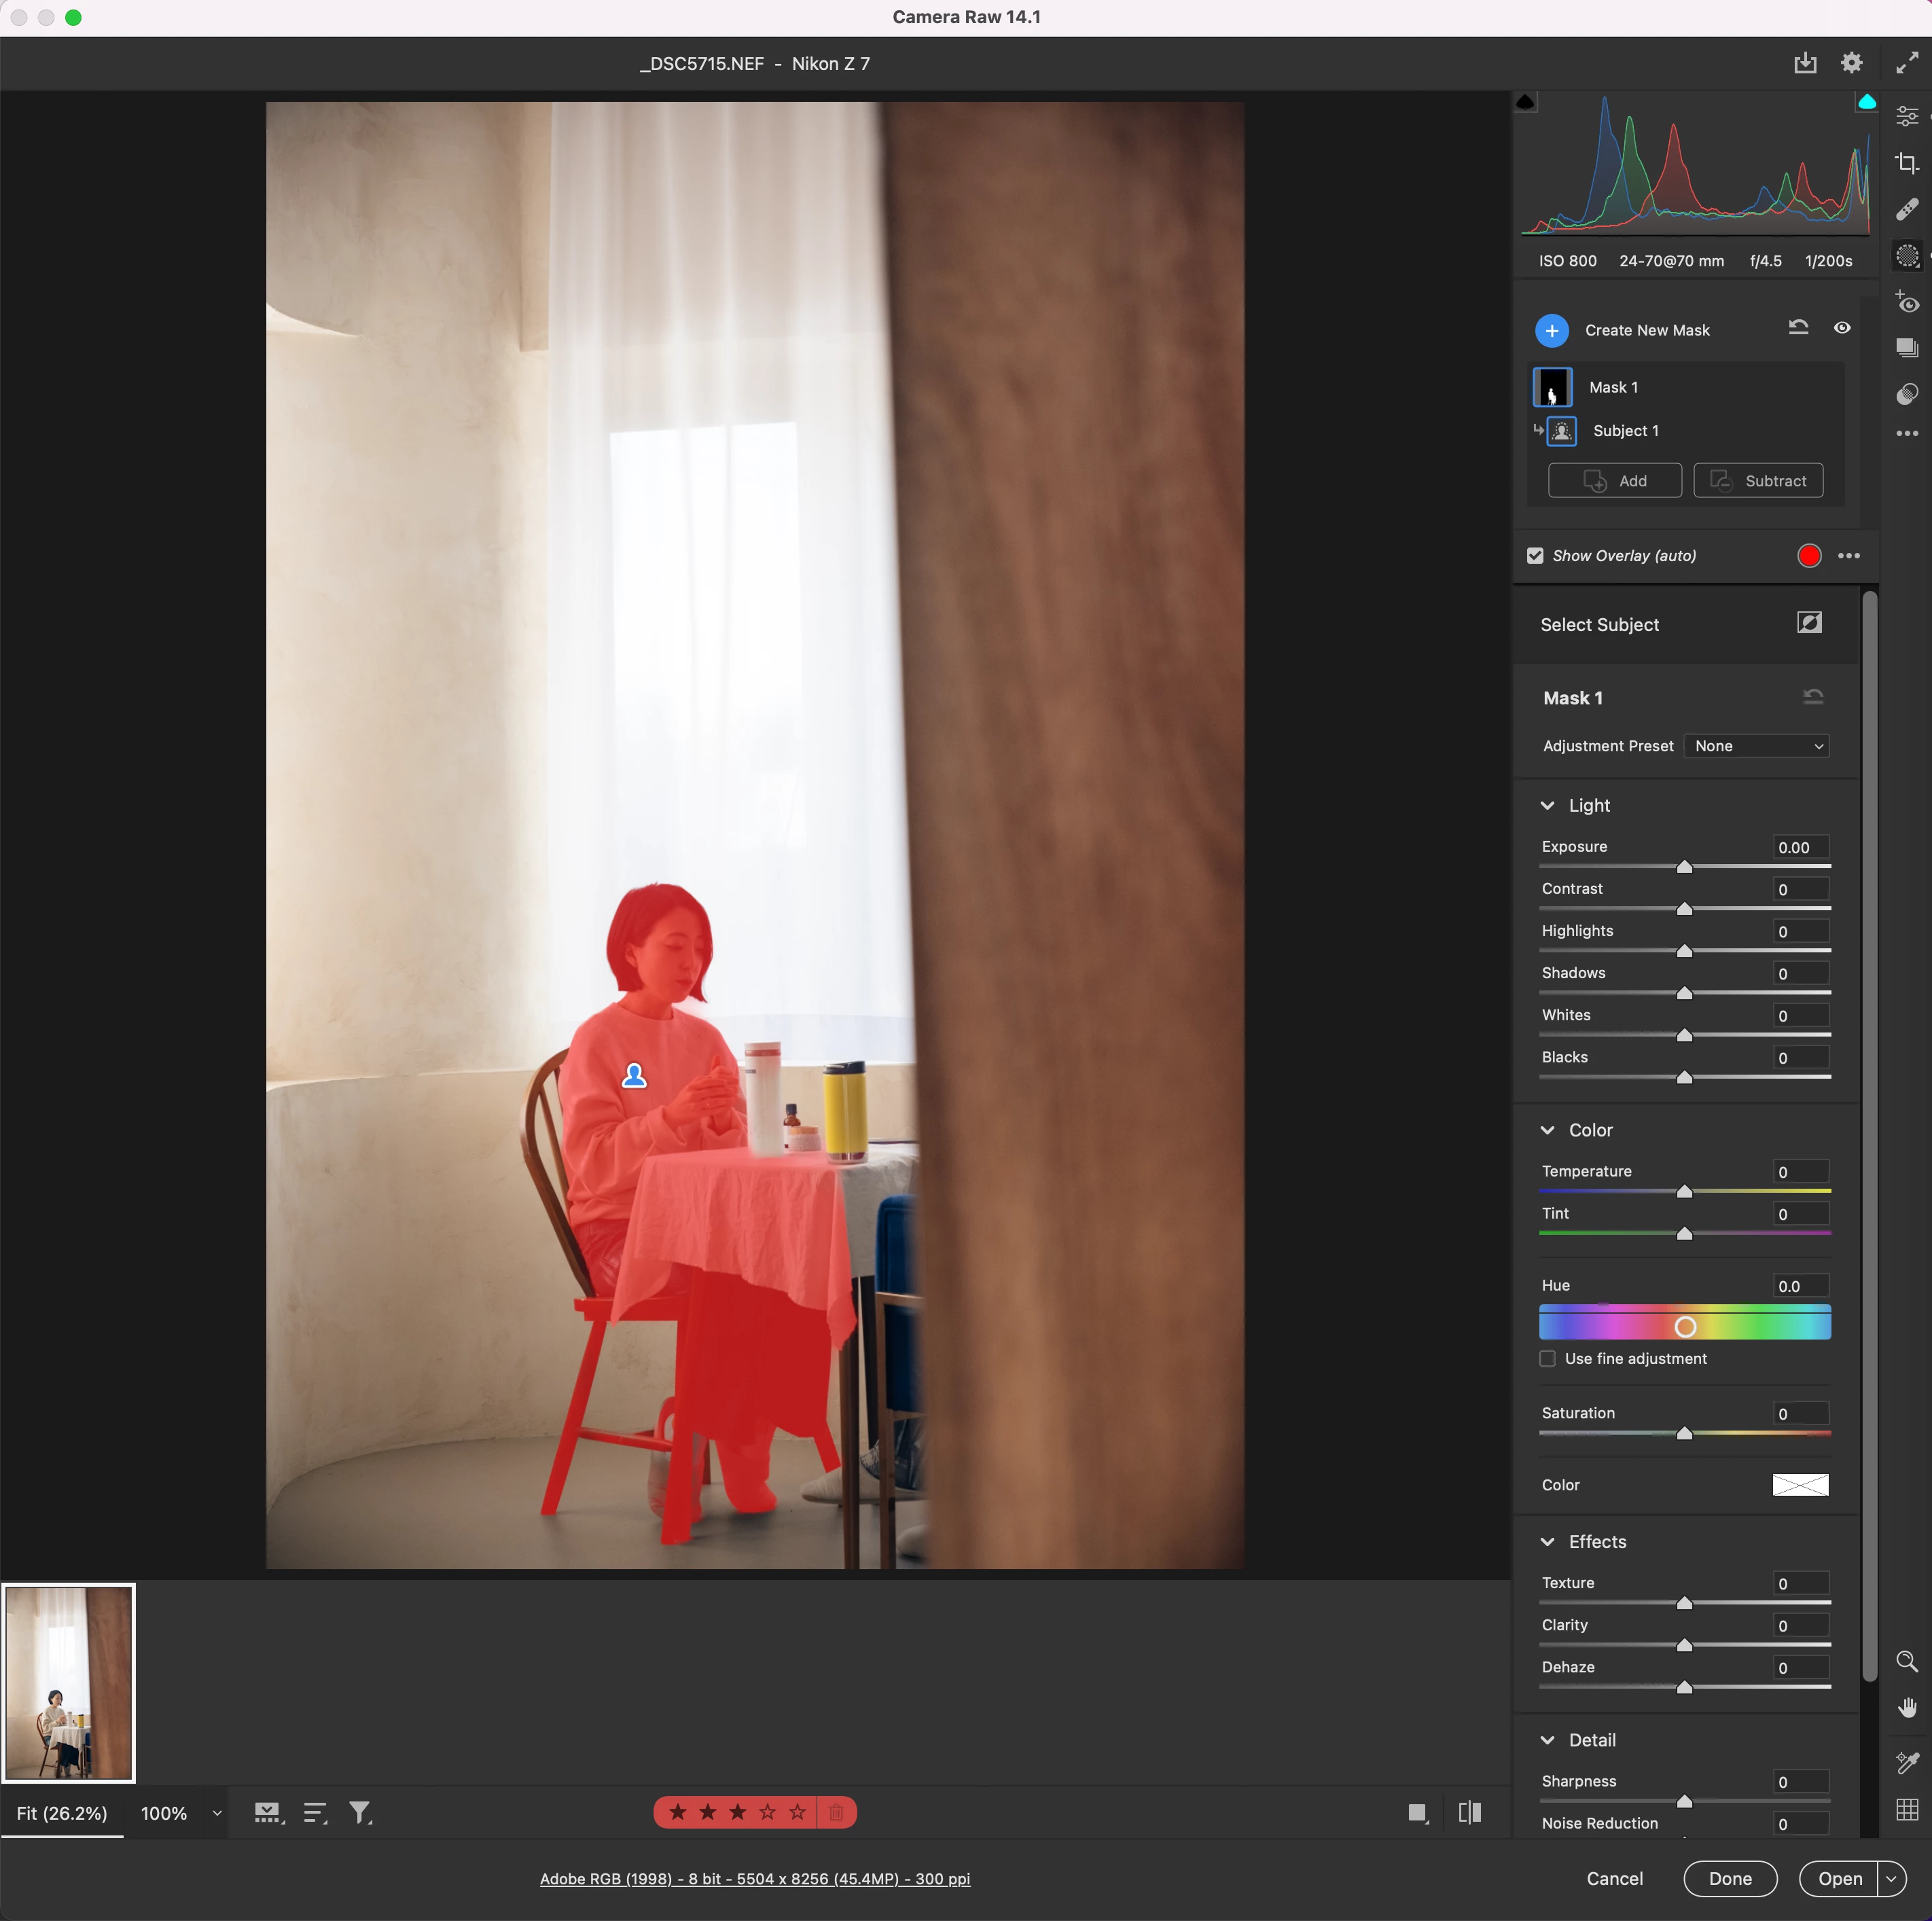Open the Red Eye removal tool
The image size is (1932, 1921).
tap(1906, 302)
